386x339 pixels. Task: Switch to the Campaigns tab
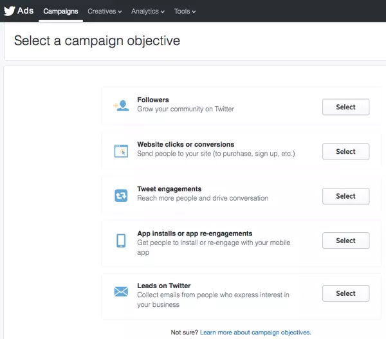point(60,11)
